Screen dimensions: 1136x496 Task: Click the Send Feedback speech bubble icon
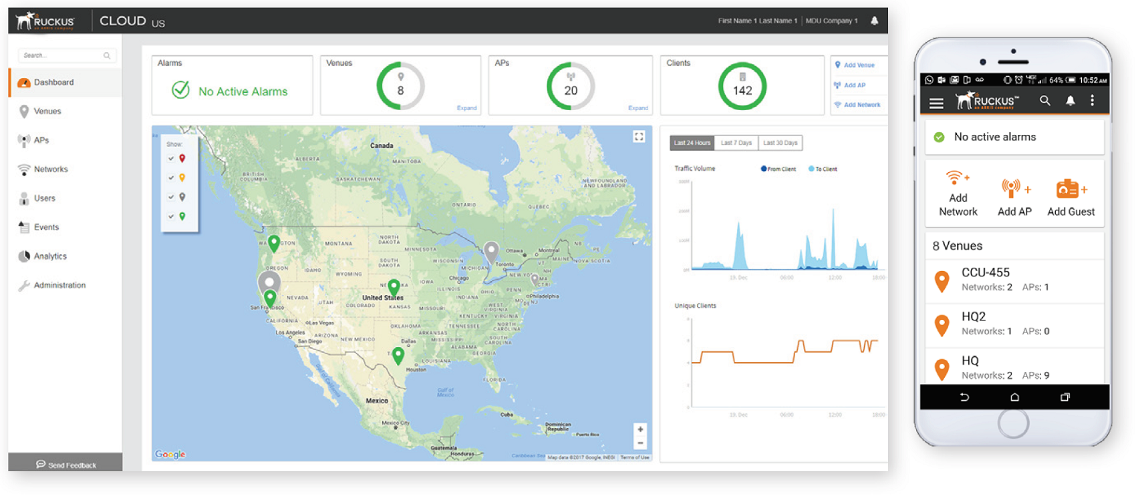pos(41,464)
